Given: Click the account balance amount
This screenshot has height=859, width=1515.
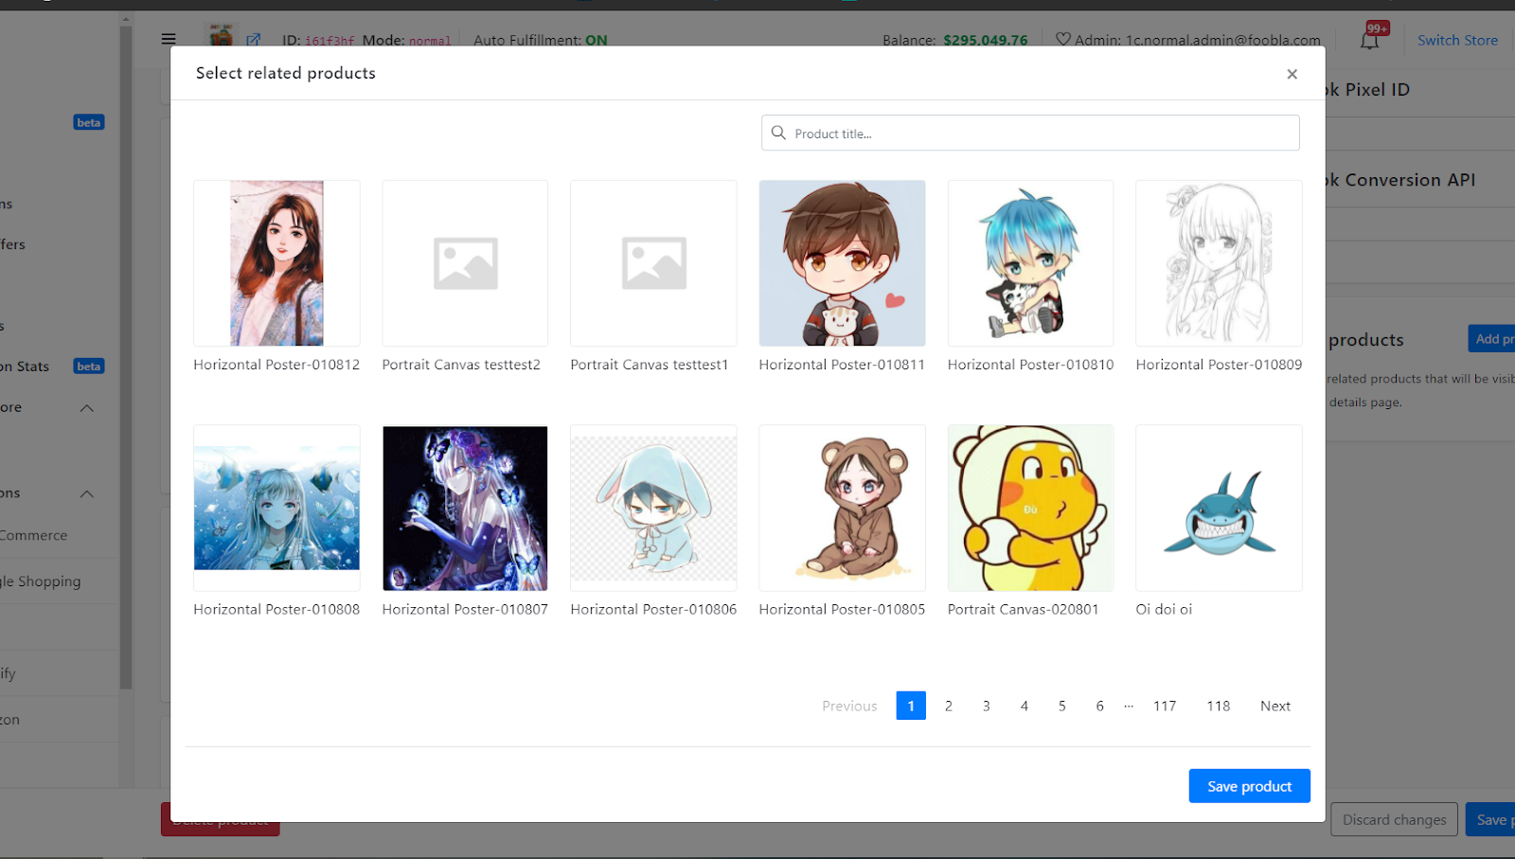Looking at the screenshot, I should tap(985, 41).
